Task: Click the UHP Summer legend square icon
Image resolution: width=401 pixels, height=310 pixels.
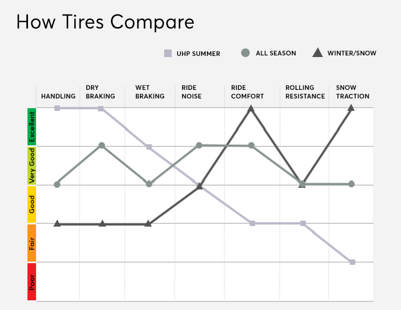Action: pyautogui.click(x=168, y=53)
